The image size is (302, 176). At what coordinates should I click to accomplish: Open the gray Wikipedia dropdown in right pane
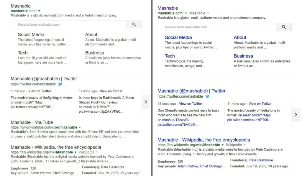tap(244, 145)
